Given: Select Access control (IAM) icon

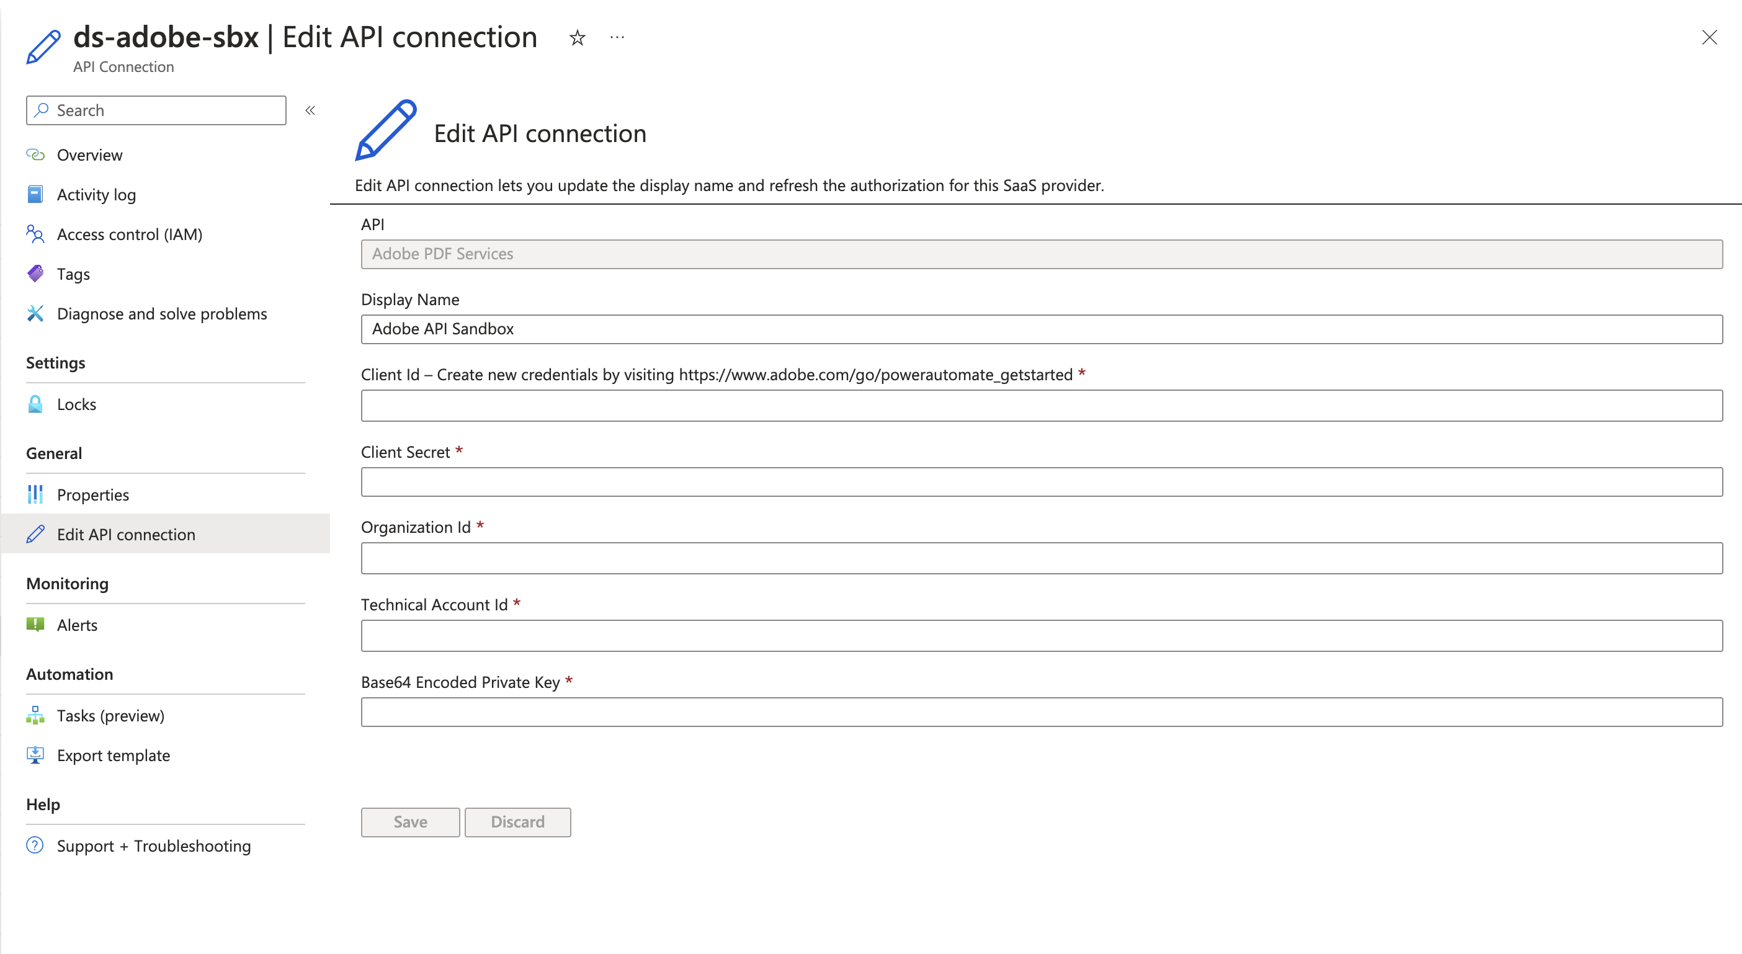Looking at the screenshot, I should (x=35, y=234).
